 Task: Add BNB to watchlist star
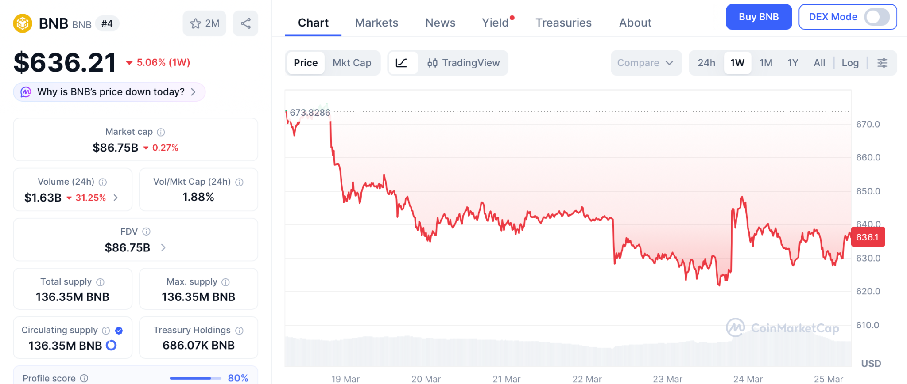tap(204, 23)
